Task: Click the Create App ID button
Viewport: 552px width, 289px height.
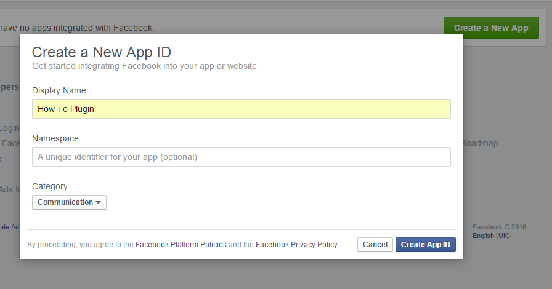Action: [425, 245]
